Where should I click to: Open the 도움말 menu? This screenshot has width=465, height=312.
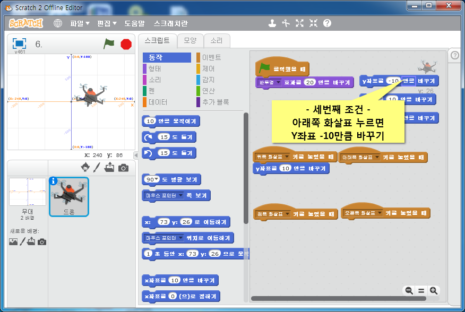point(135,23)
